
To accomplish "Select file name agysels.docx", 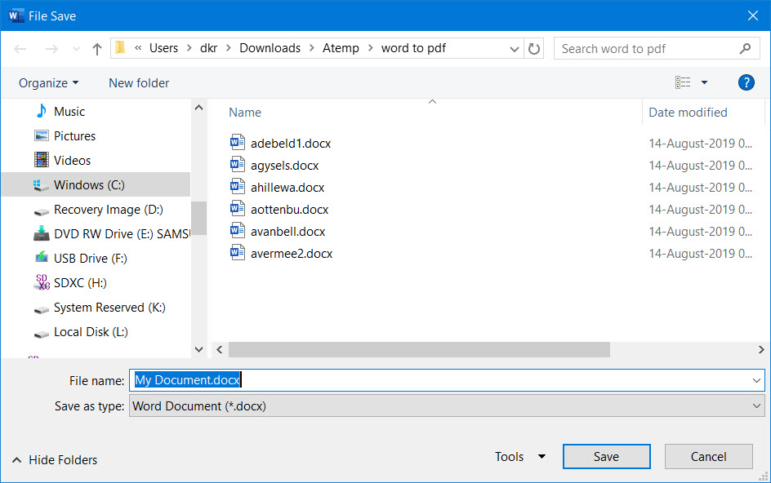I will coord(284,166).
